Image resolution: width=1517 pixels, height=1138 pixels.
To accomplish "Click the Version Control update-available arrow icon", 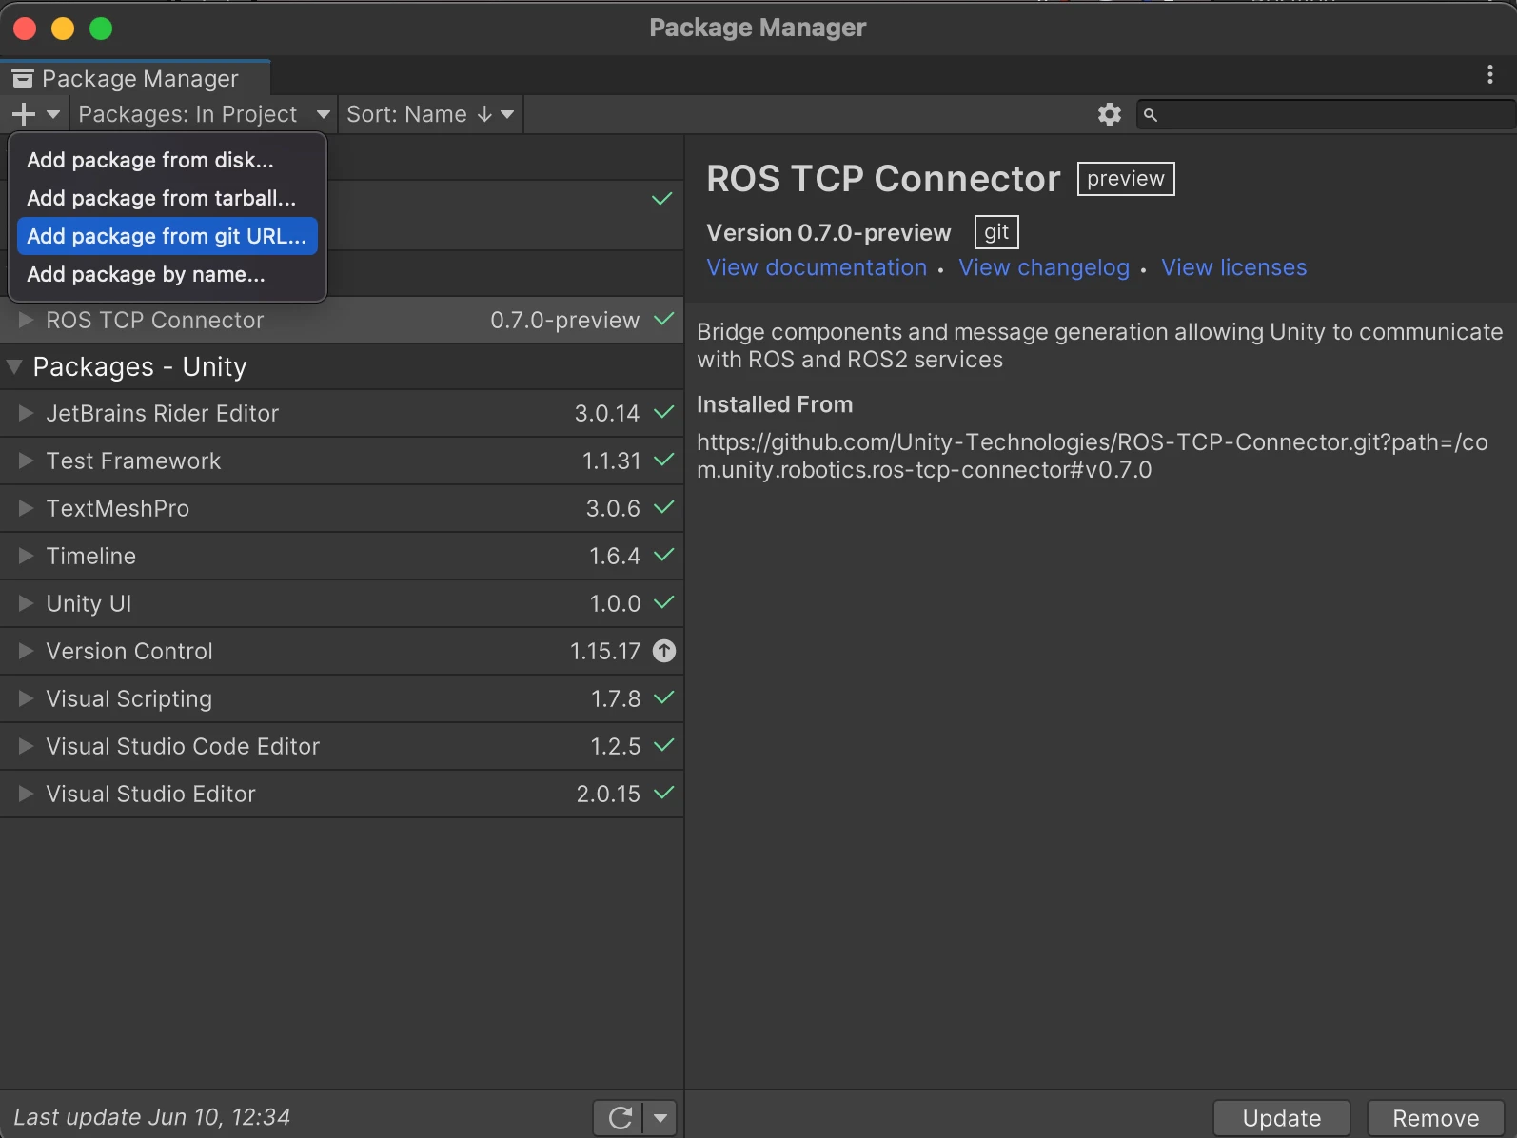I will point(664,651).
